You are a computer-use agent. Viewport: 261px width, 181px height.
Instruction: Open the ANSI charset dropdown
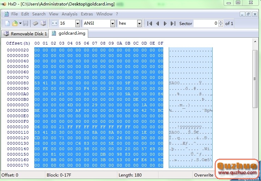point(113,23)
